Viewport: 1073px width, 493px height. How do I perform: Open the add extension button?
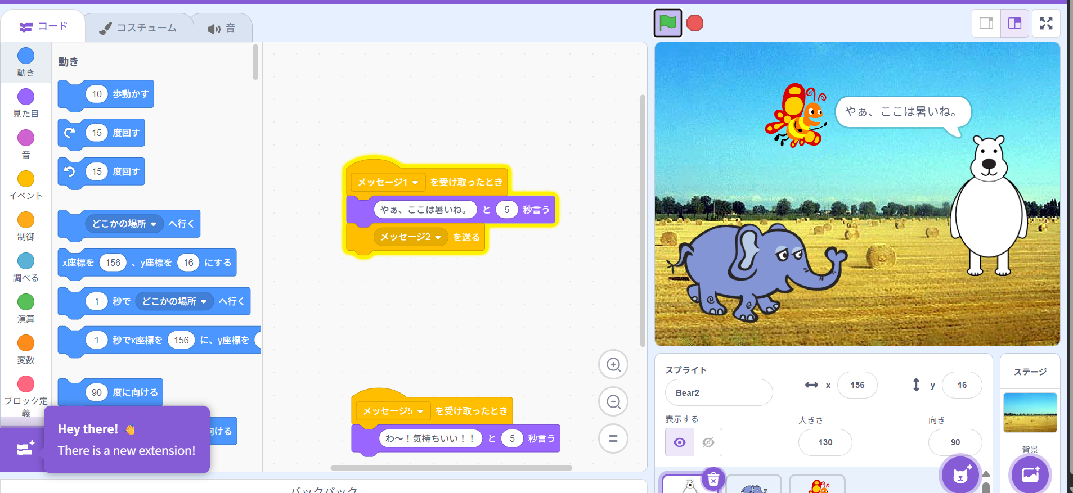coord(24,449)
